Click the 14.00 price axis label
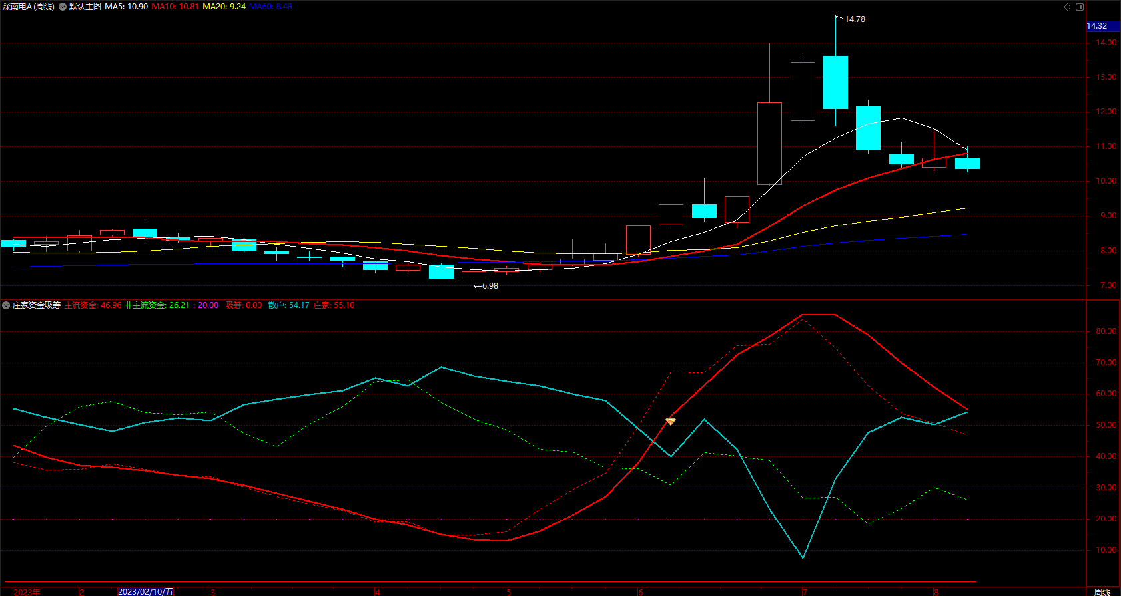This screenshot has height=596, width=1121. (1106, 43)
